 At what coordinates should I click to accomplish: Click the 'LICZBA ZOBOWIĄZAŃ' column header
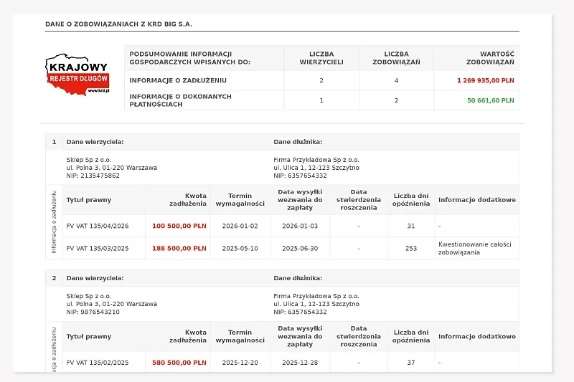pyautogui.click(x=396, y=58)
